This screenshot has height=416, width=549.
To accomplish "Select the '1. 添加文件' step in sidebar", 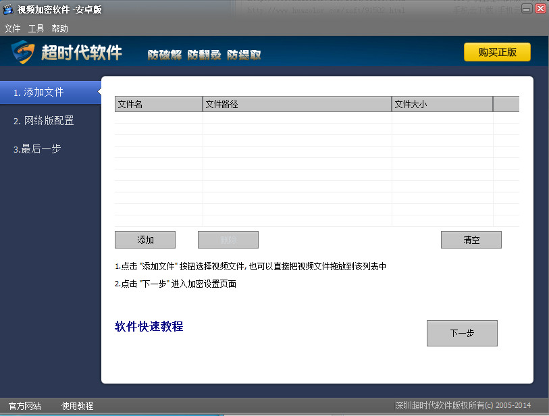I will (x=41, y=93).
